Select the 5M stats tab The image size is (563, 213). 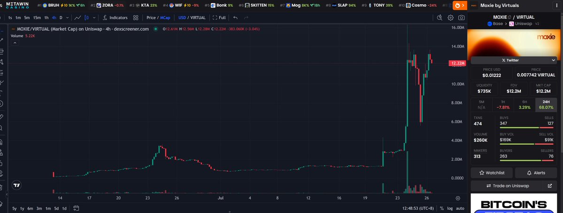[x=481, y=105]
